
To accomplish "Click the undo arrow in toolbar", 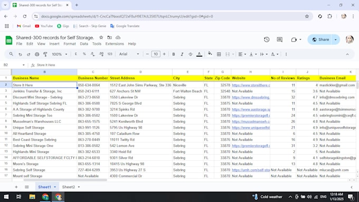I will (20, 54).
